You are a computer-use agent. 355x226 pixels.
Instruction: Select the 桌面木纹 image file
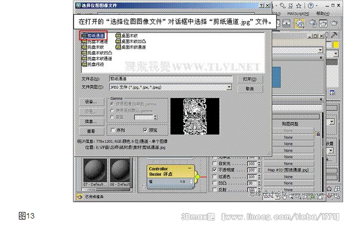click(126, 36)
